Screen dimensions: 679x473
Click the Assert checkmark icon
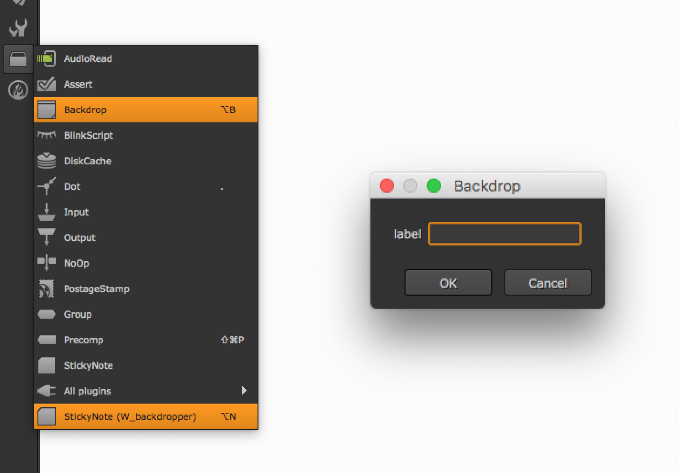click(x=46, y=84)
